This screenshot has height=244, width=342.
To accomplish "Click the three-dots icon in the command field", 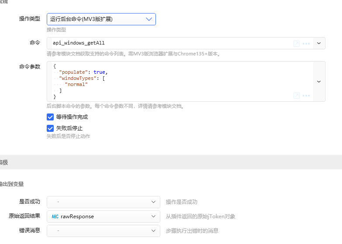I will click(x=306, y=44).
